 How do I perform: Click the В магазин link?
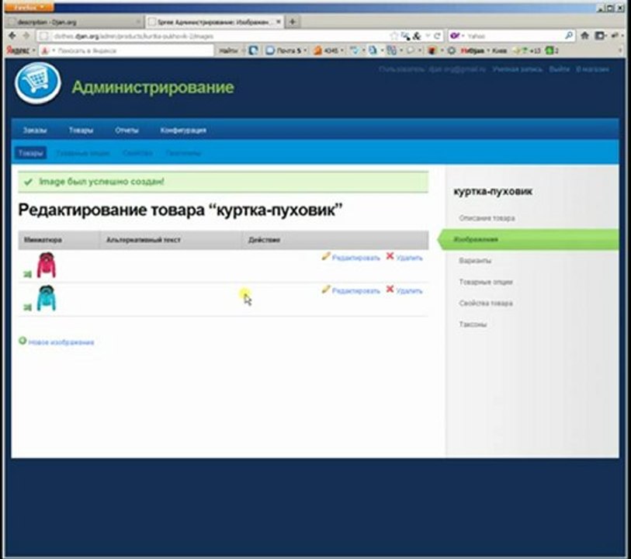tap(592, 69)
